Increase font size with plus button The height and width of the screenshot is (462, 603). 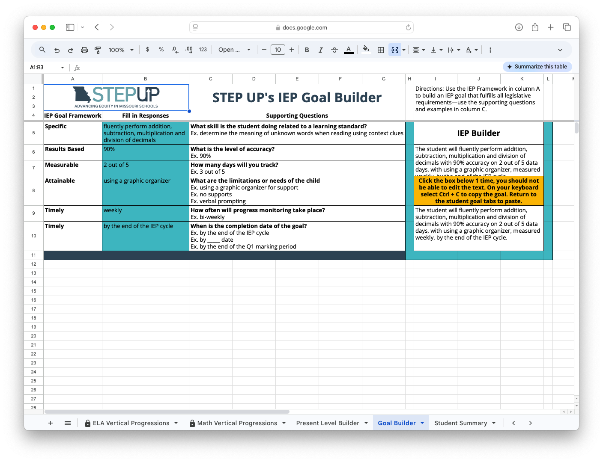(x=292, y=50)
